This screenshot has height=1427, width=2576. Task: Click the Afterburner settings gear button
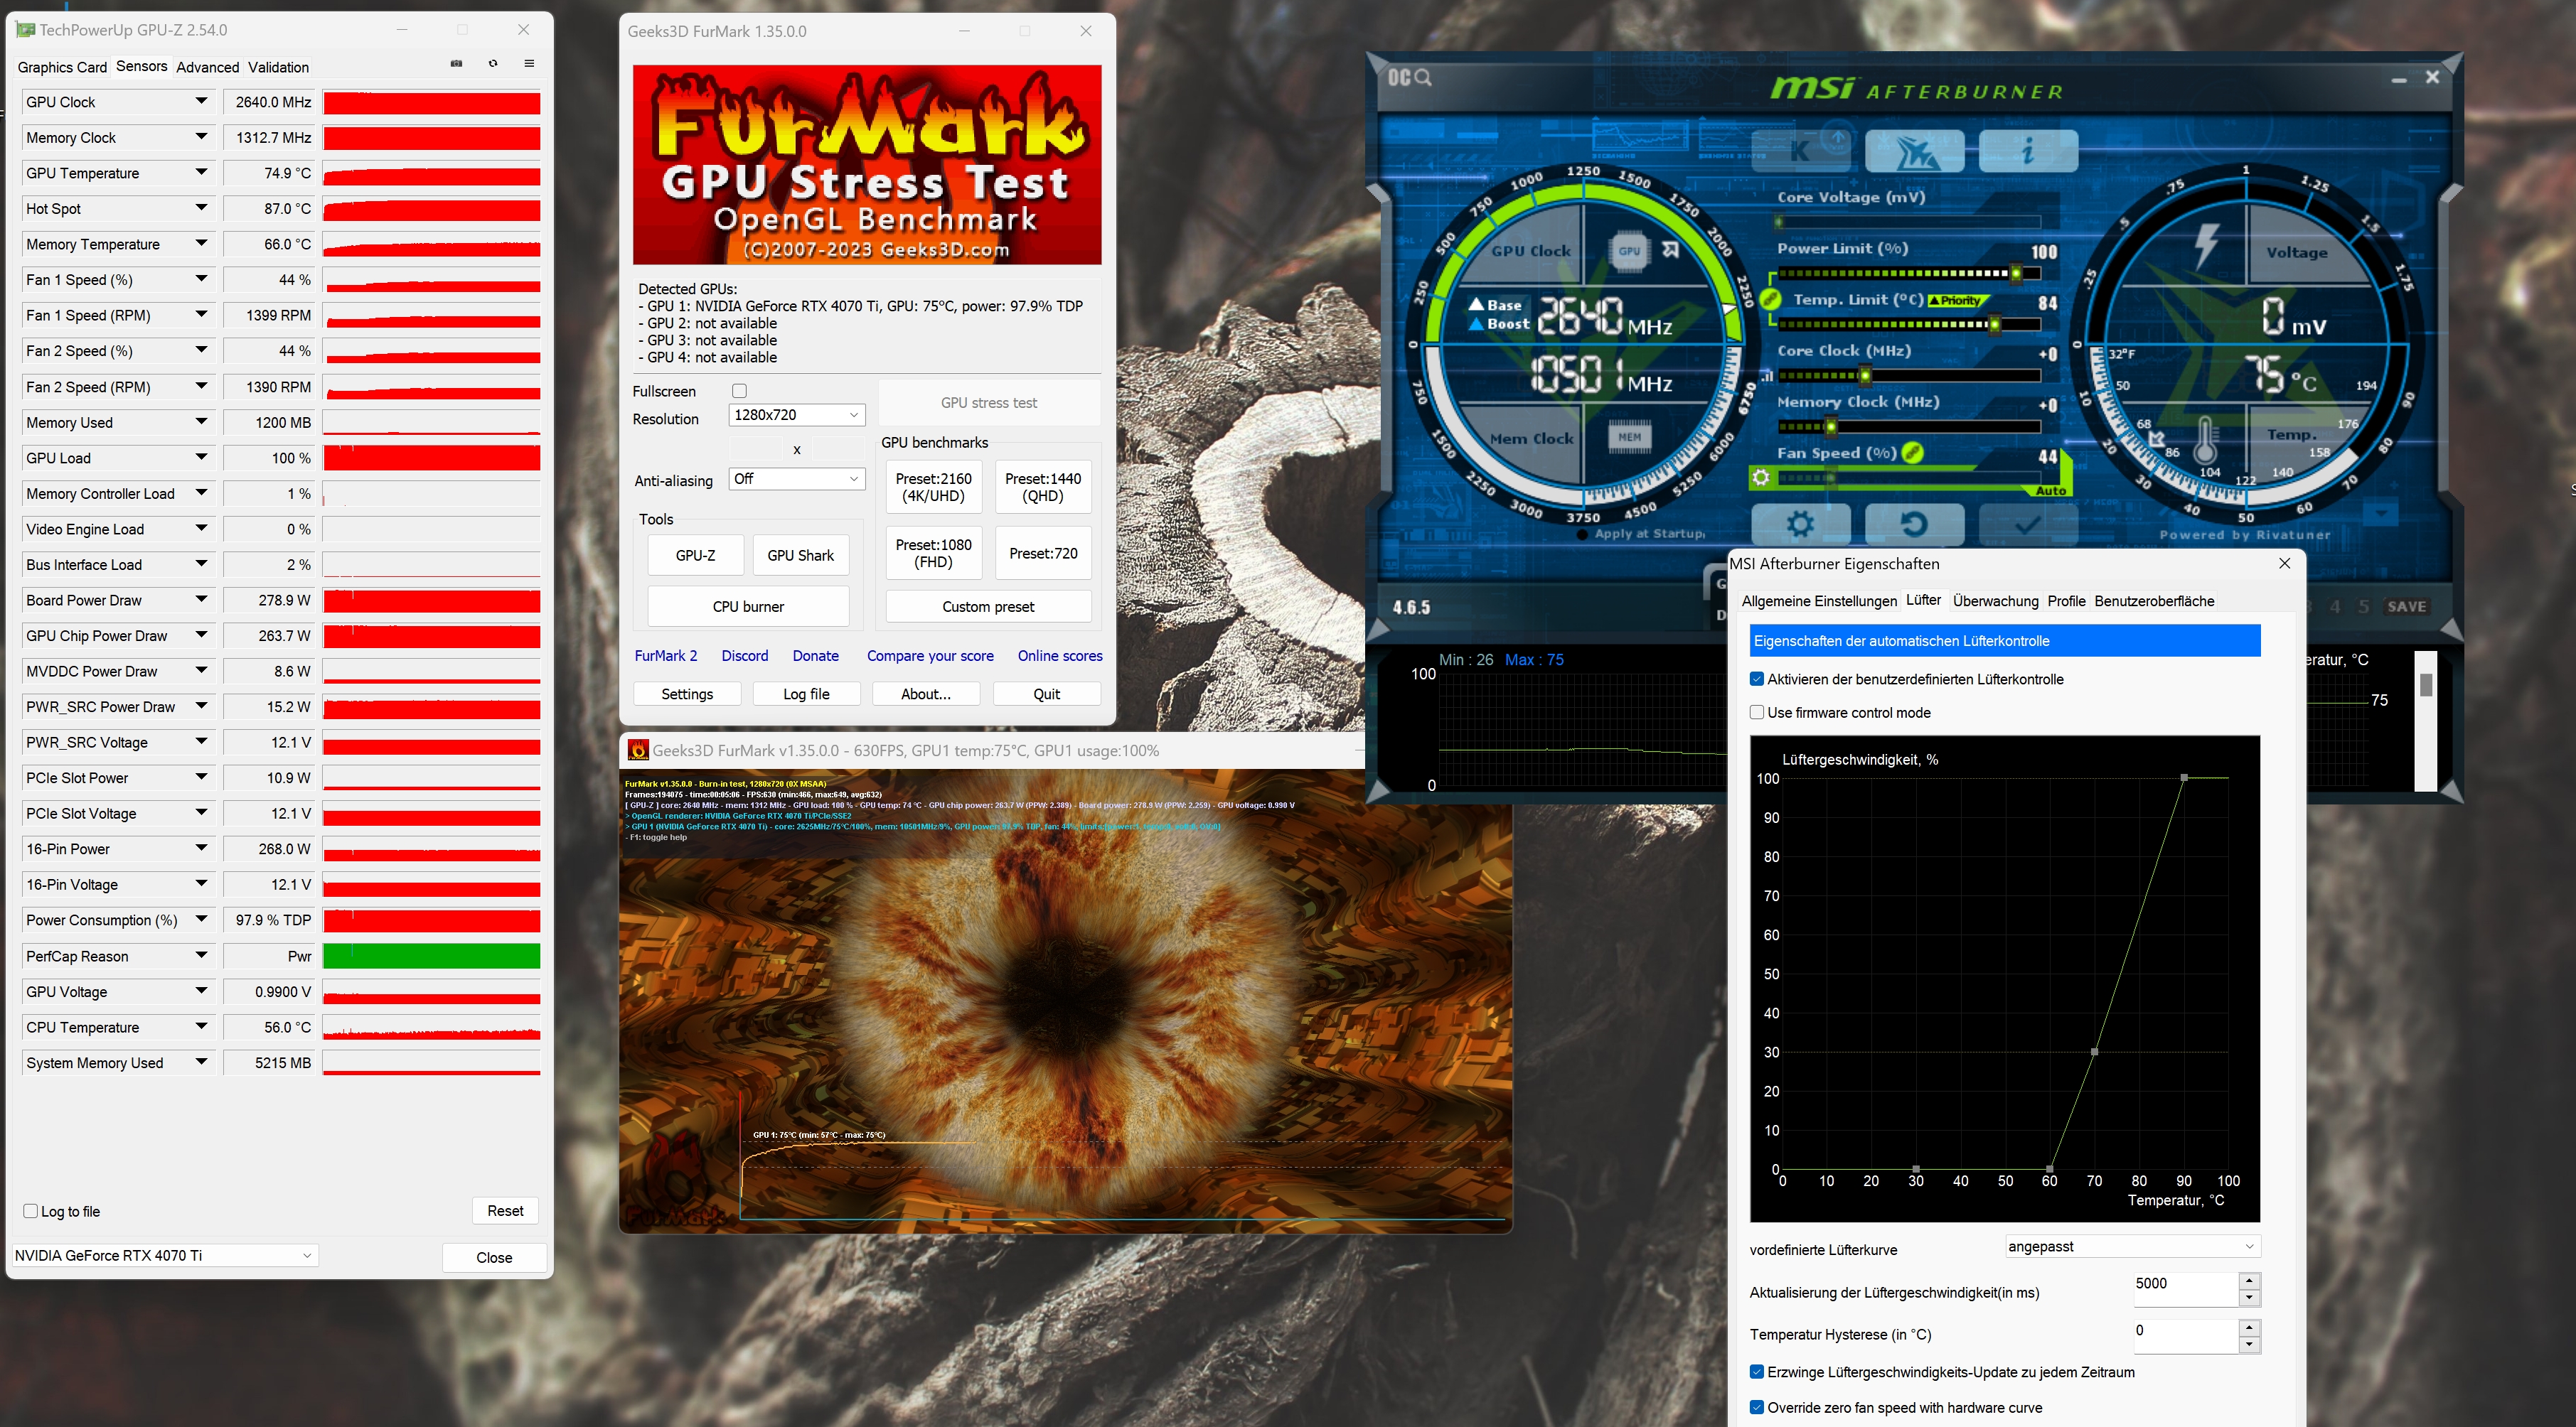1800,524
